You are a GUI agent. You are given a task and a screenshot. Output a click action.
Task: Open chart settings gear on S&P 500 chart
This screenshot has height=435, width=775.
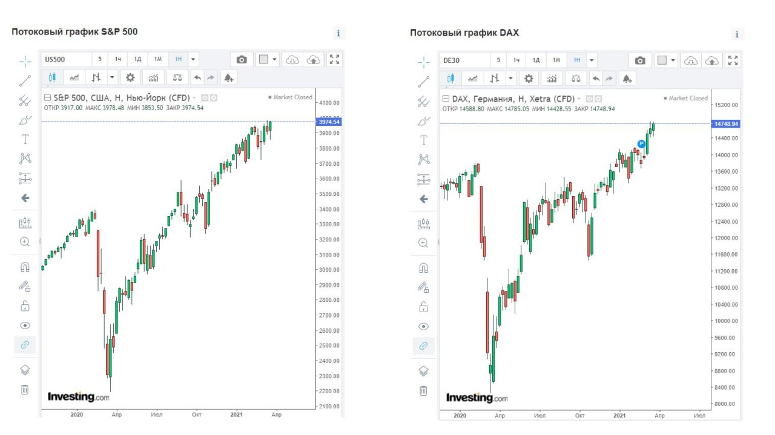click(130, 77)
